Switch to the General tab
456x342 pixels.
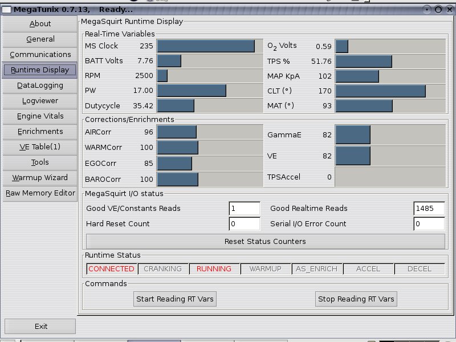40,39
